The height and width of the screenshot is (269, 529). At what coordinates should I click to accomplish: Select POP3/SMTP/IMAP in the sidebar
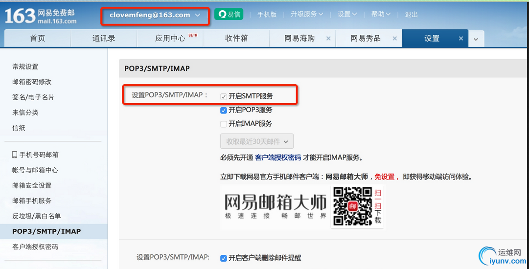pyautogui.click(x=54, y=231)
